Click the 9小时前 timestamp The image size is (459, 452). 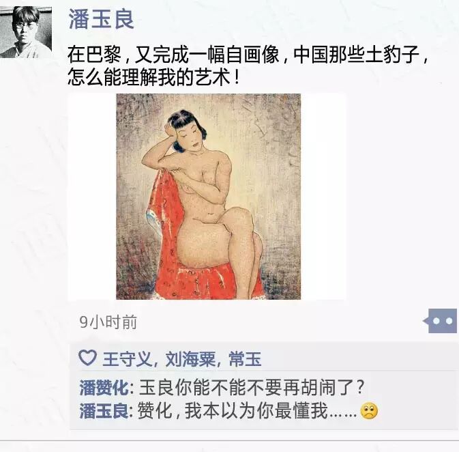pos(108,322)
